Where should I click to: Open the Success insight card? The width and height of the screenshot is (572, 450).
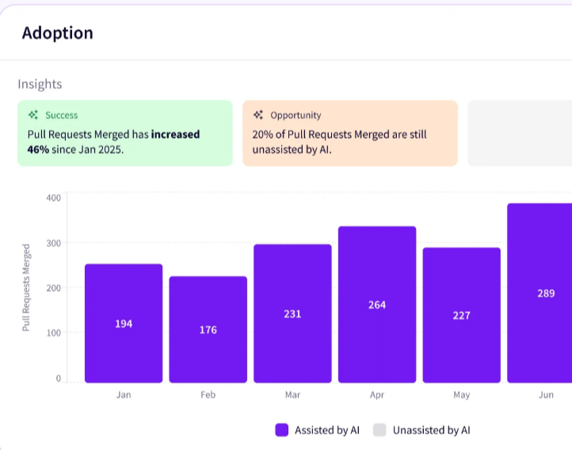coord(125,133)
